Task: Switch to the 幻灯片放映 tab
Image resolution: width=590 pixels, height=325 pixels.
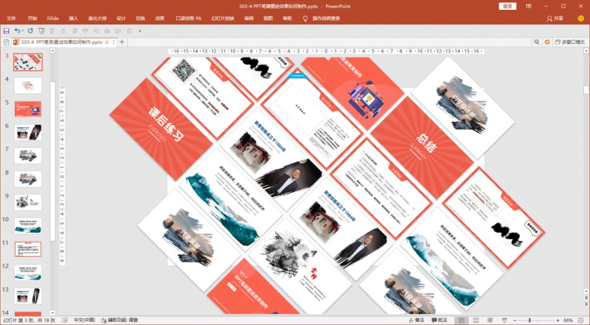Action: 223,19
